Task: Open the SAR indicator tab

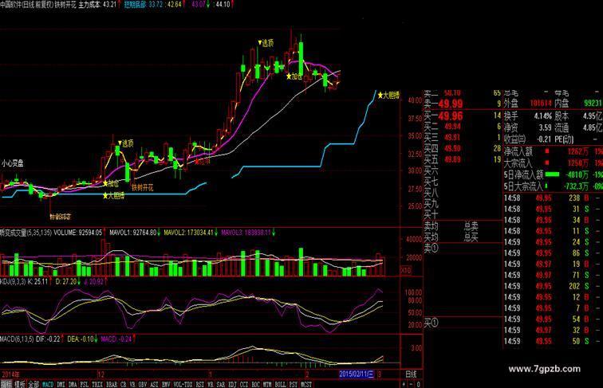Action: point(220,384)
